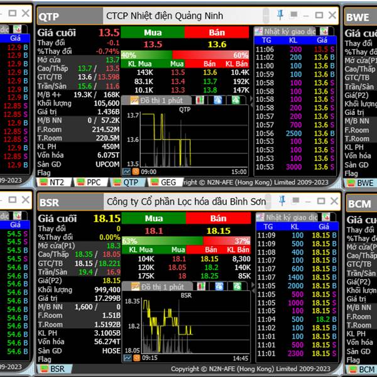
Task: Open Đồ thị 1 phút tab in BSR
Action: pos(158,287)
